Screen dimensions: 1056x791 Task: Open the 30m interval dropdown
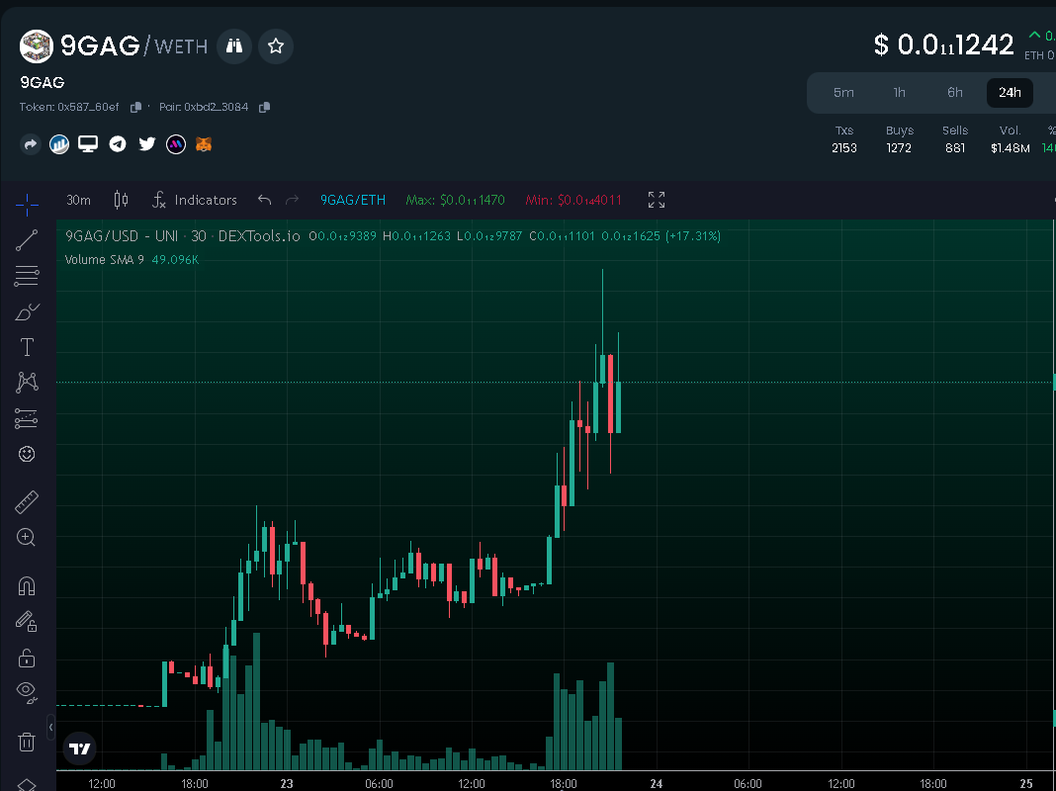79,200
